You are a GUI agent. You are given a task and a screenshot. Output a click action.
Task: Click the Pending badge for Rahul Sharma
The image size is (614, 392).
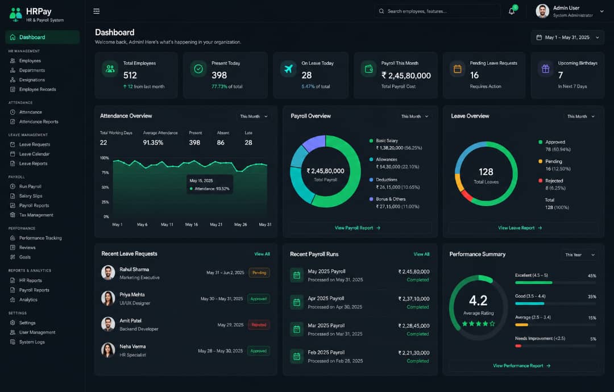[259, 273]
